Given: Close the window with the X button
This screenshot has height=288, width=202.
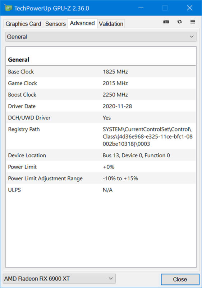Looking at the screenshot, I should pos(189,8).
